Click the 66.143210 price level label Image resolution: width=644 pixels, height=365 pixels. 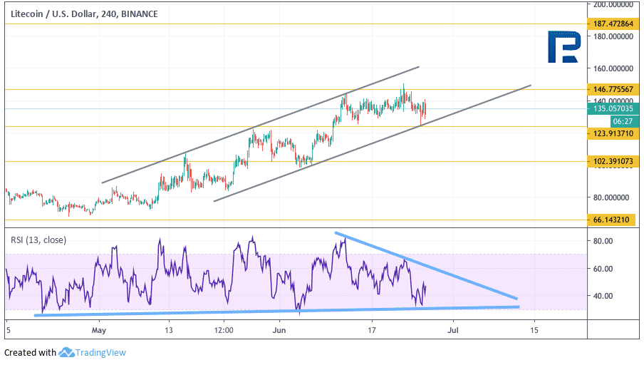[611, 220]
